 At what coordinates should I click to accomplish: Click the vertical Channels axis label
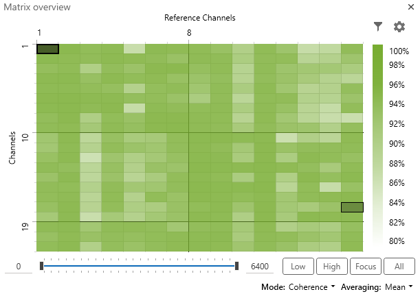[x=12, y=148]
